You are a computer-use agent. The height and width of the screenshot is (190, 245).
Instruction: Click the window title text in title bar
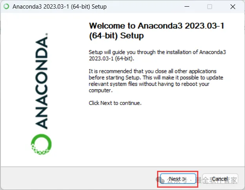point(60,7)
